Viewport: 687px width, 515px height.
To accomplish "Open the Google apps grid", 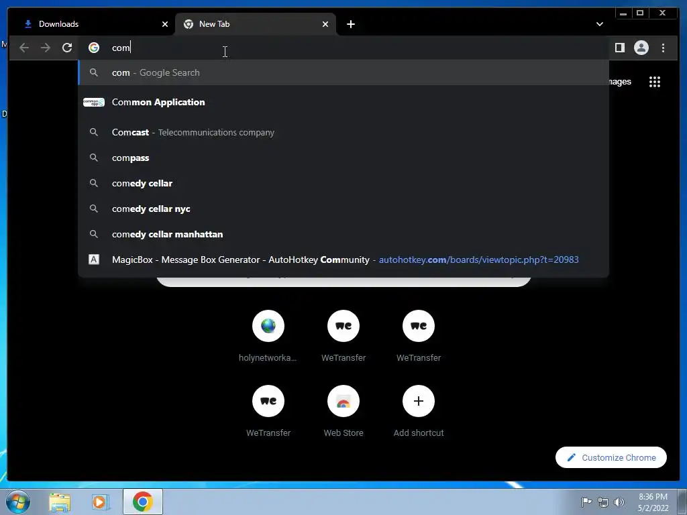I will click(x=655, y=82).
